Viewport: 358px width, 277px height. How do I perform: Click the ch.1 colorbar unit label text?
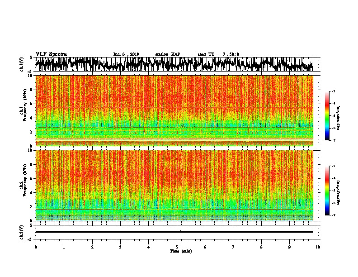(x=339, y=118)
